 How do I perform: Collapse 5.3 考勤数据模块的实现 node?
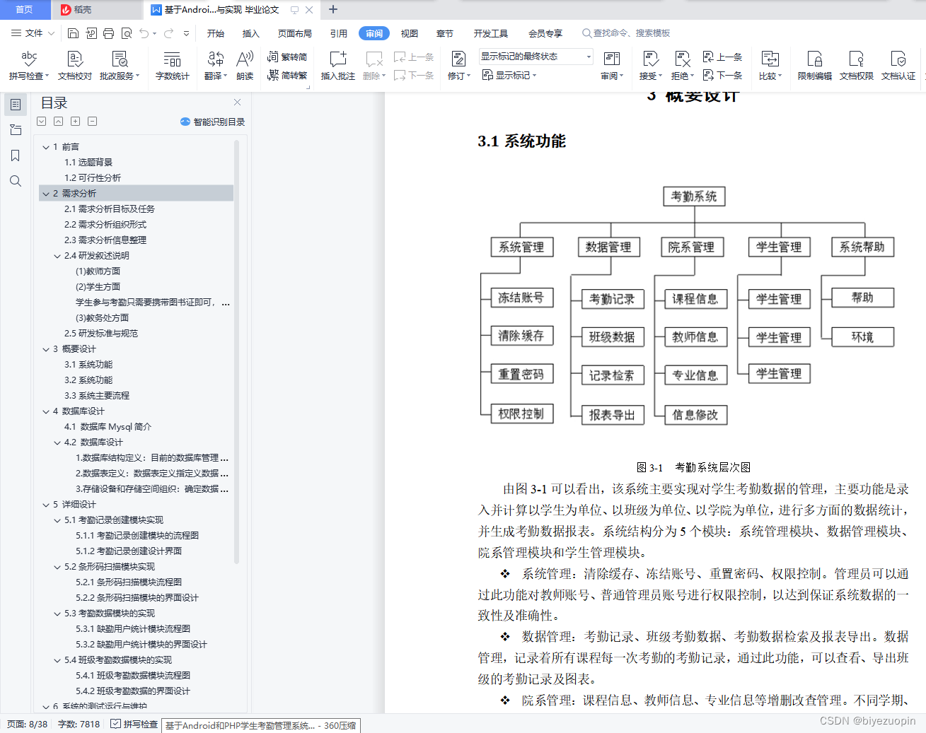57,614
